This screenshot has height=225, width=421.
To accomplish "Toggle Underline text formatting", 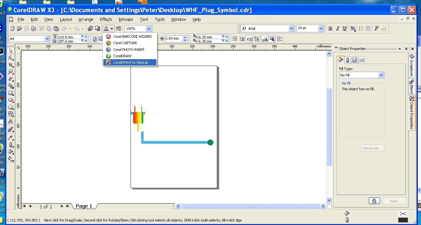I will click(345, 28).
